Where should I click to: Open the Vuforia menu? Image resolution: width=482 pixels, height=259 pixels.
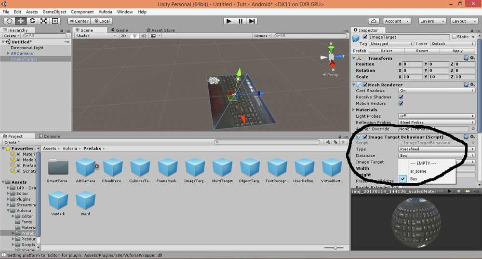click(105, 12)
